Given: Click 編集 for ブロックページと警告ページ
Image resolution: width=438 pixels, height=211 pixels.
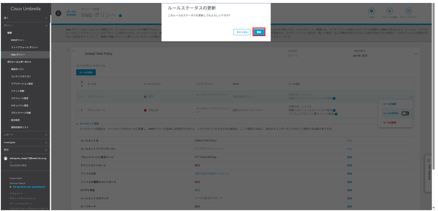Looking at the screenshot, I should click(x=350, y=157).
